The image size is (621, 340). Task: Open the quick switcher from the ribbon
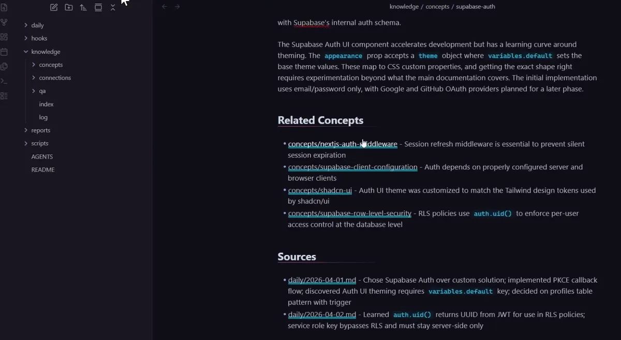tap(4, 8)
